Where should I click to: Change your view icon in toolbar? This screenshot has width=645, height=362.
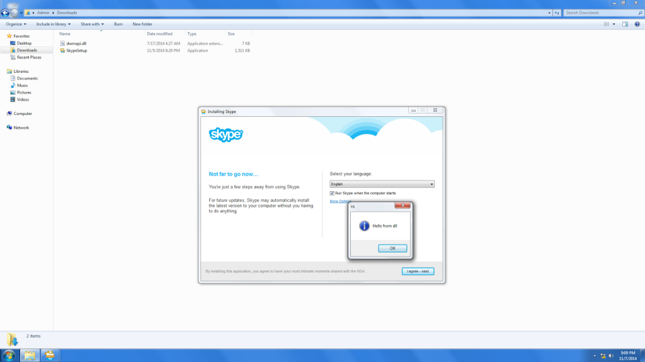[x=607, y=25]
